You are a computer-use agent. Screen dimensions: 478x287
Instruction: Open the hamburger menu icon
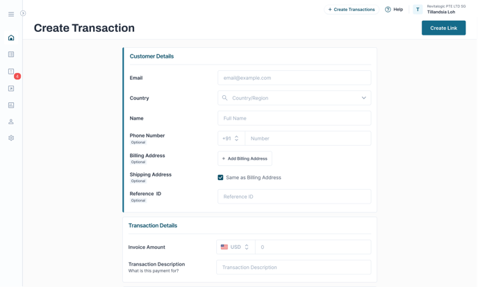click(x=11, y=15)
